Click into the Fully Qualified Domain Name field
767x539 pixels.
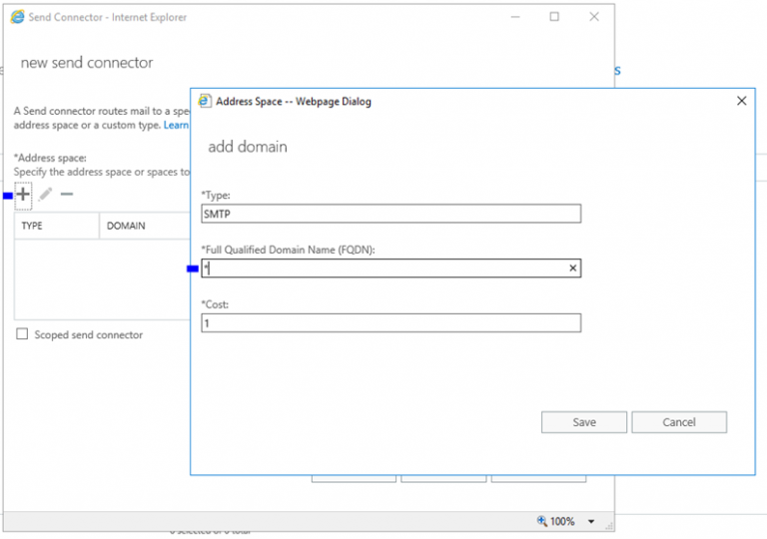[x=384, y=269]
